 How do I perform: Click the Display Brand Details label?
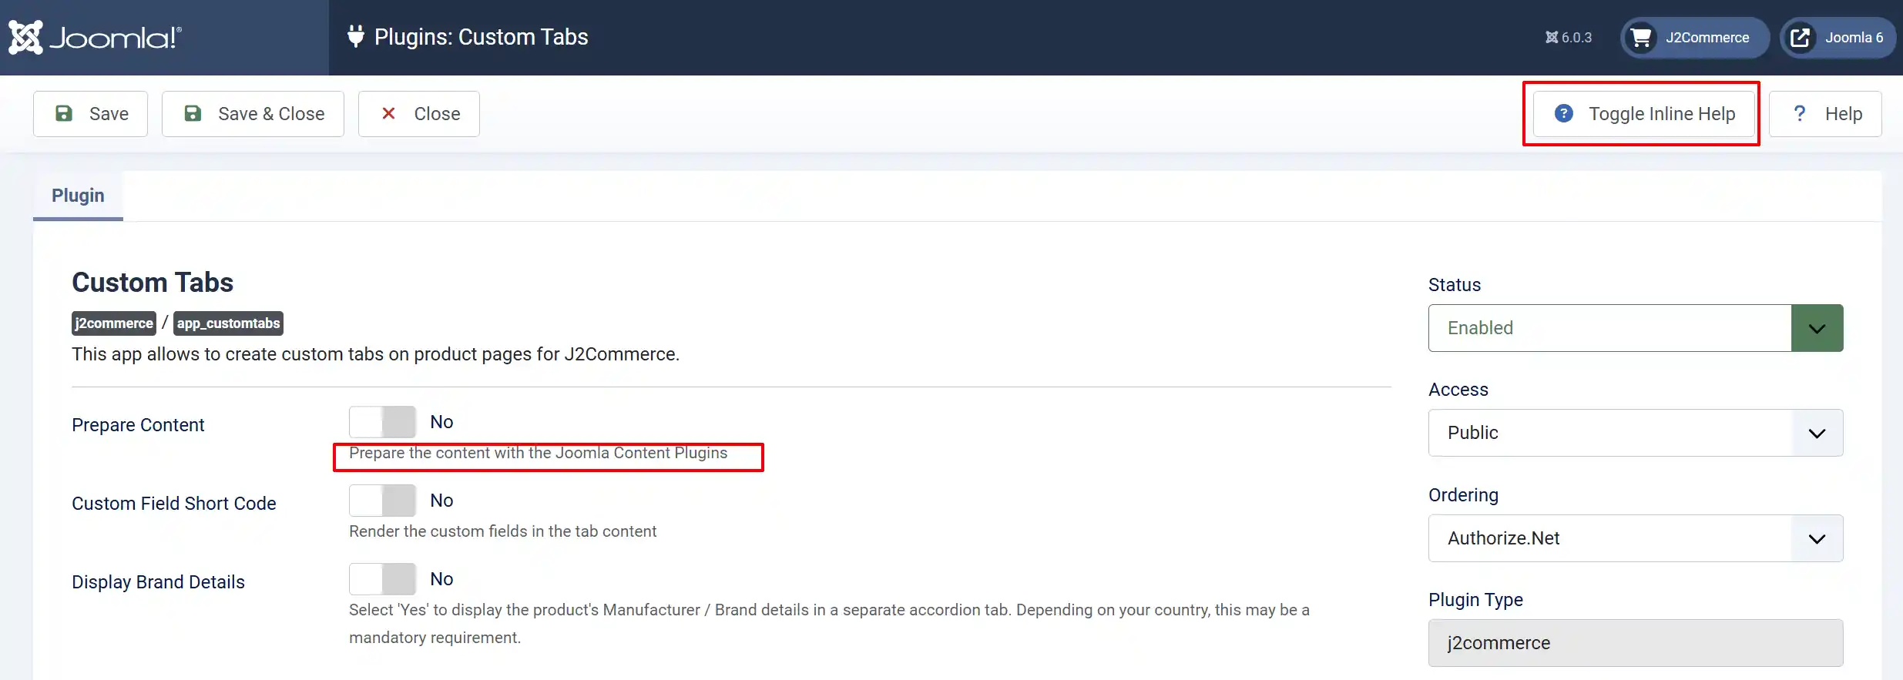click(158, 582)
